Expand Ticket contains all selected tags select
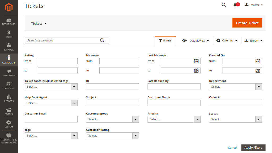Screen dimensions: 272x153 51,87
